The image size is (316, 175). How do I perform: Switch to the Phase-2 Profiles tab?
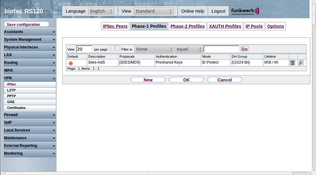[187, 26]
